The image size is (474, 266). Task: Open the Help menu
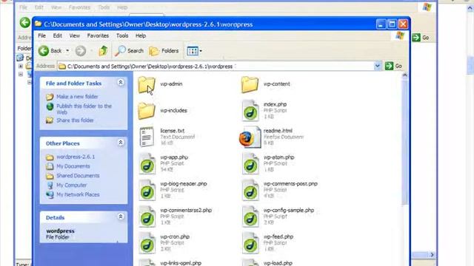[x=141, y=35]
